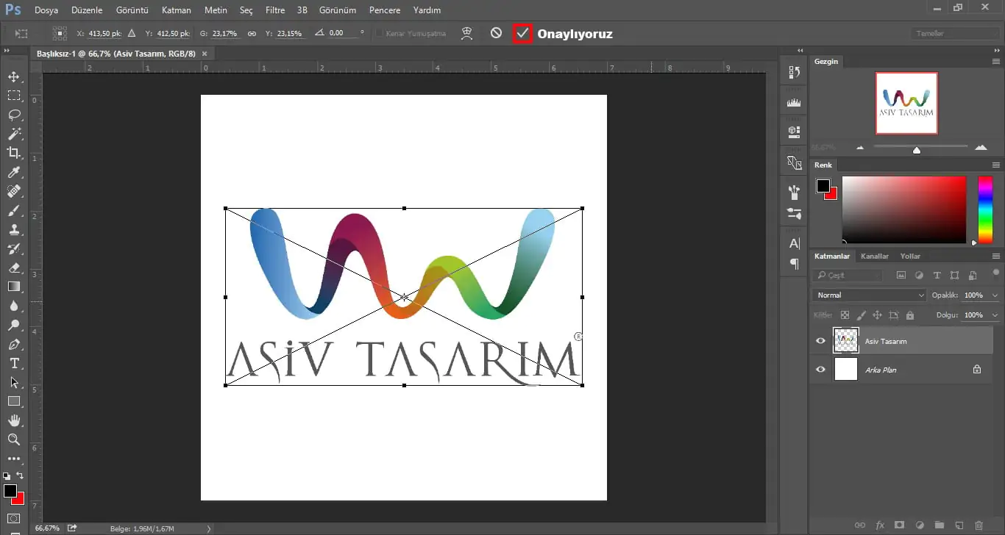Hide the Asiv Tasarım layer
The image size is (1005, 535).
(820, 340)
